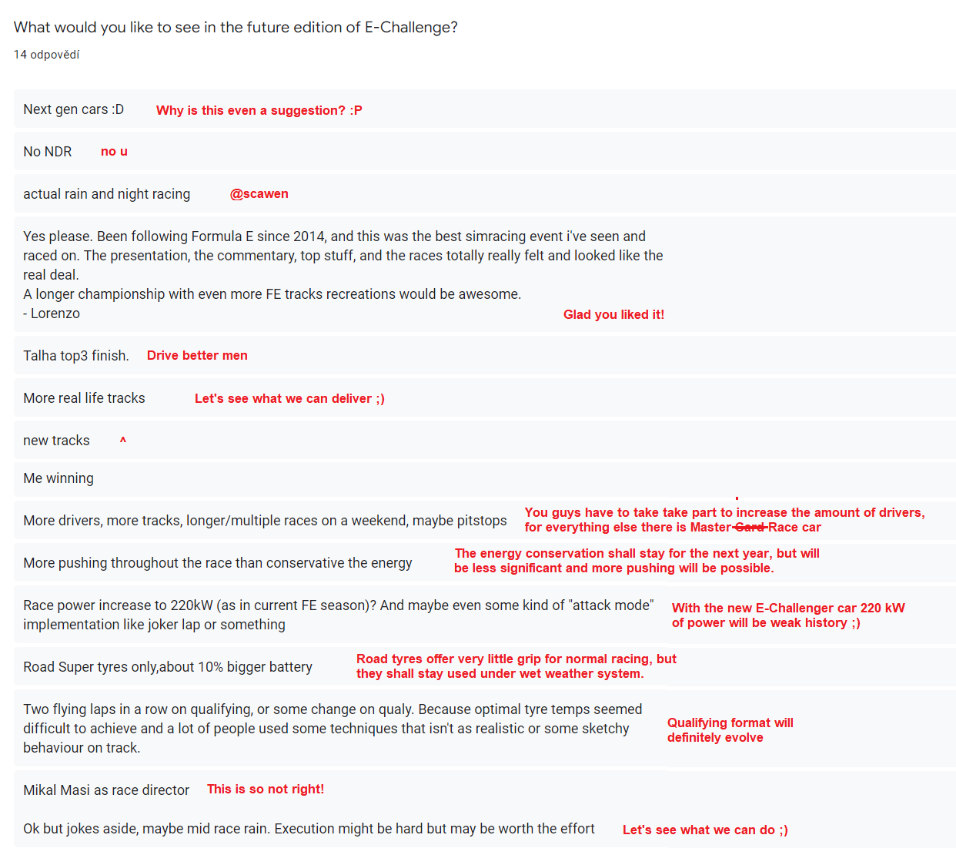Image resolution: width=956 pixels, height=855 pixels.
Task: Click the red "Glad you liked it!" reply
Action: pos(613,314)
